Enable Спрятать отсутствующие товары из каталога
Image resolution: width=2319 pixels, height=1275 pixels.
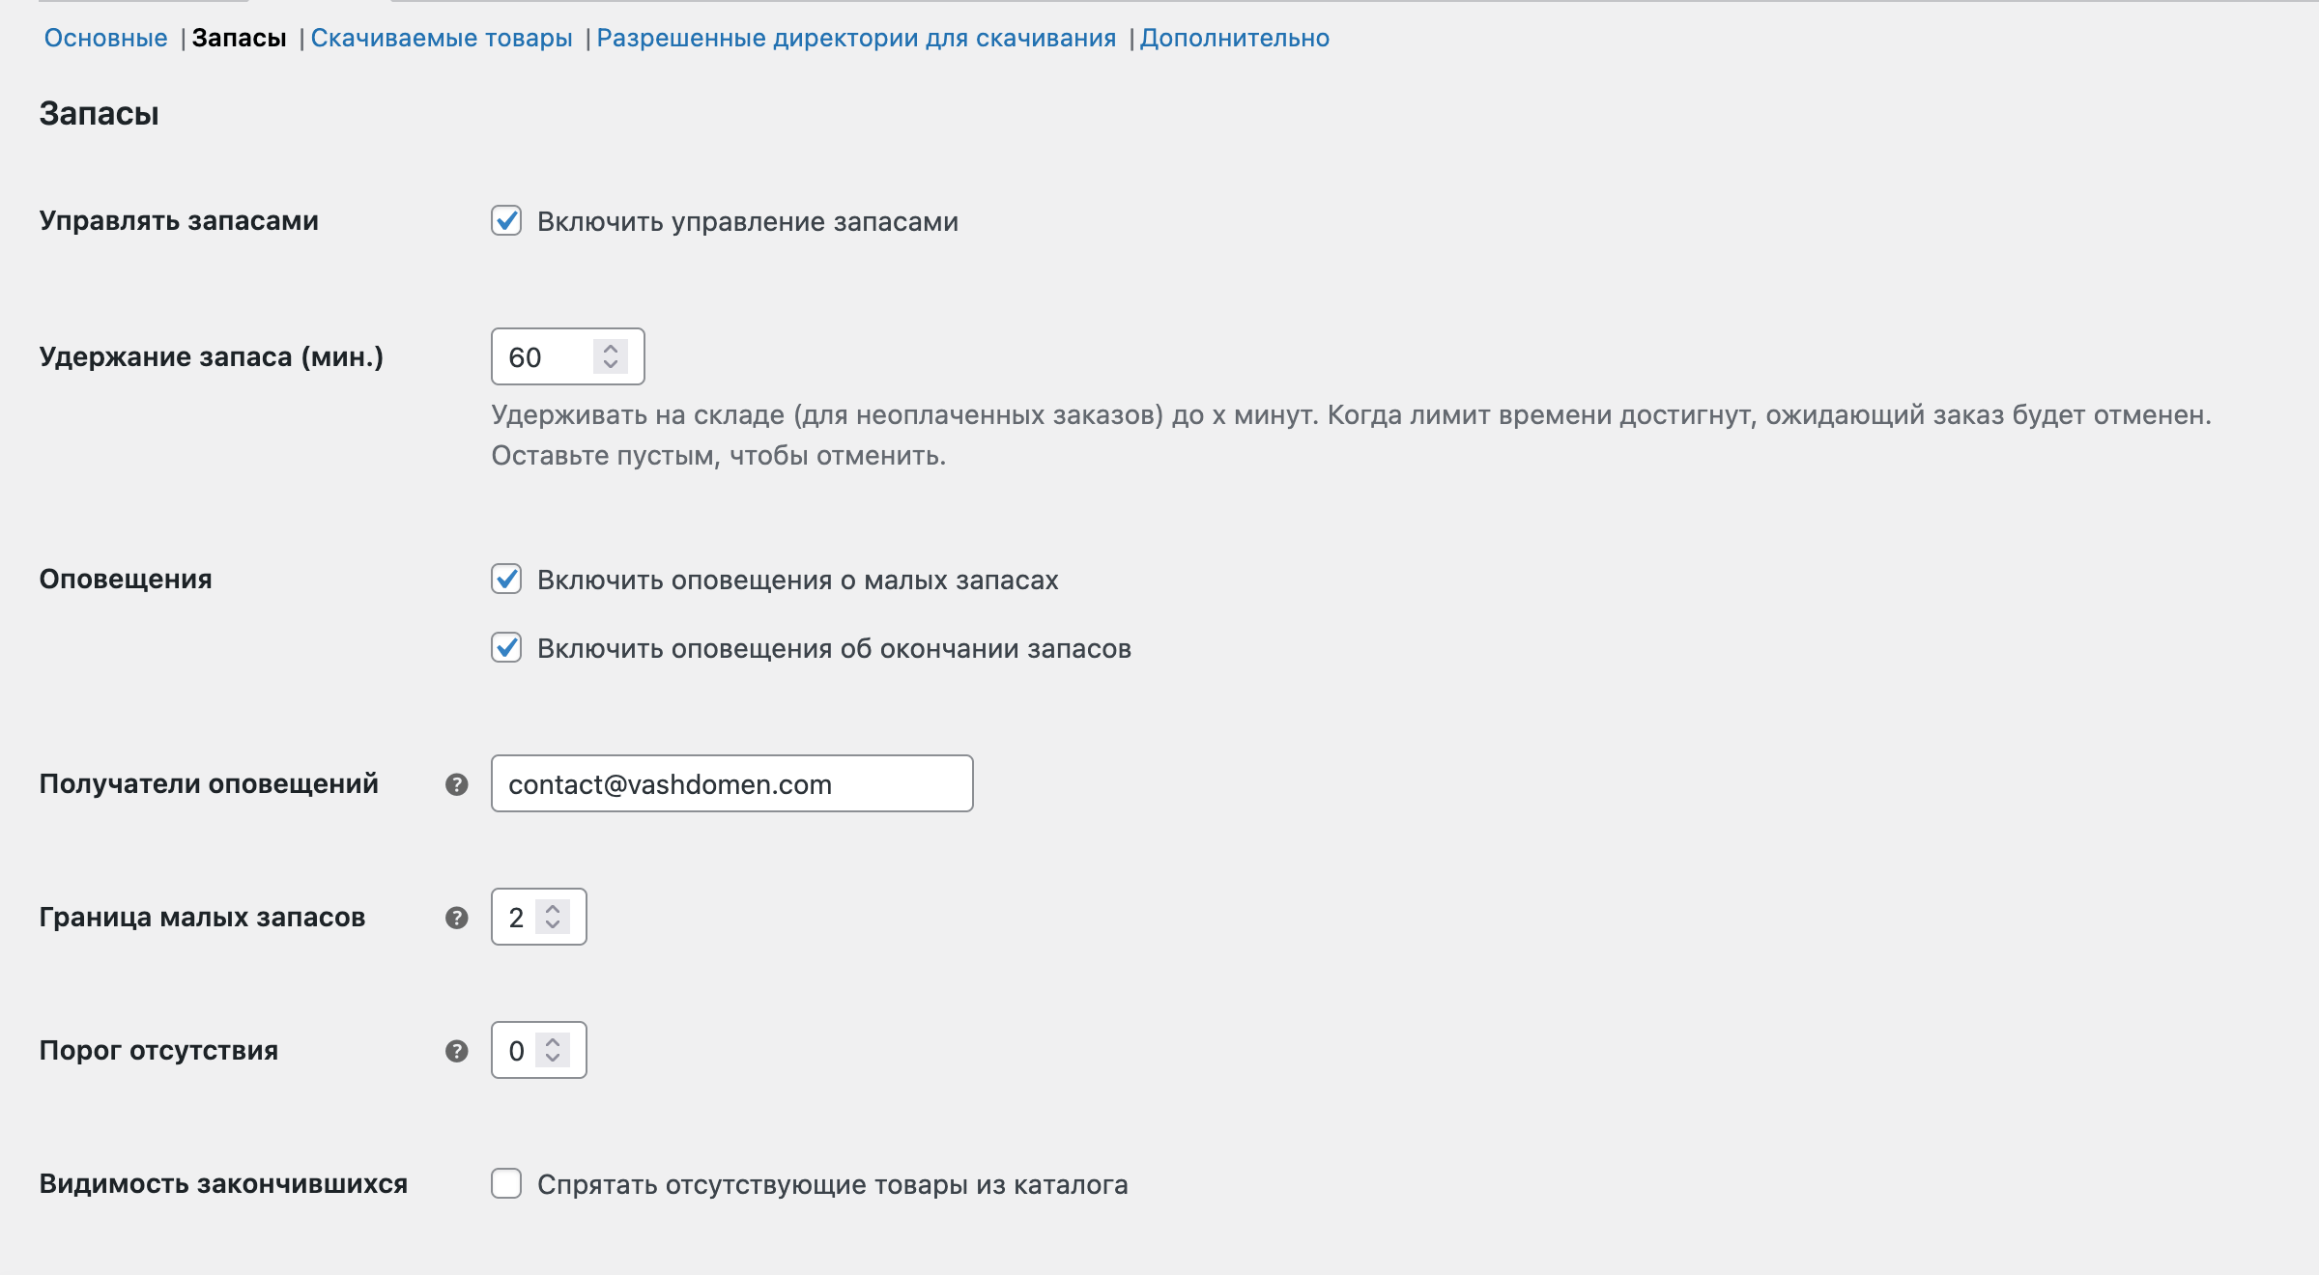506,1184
